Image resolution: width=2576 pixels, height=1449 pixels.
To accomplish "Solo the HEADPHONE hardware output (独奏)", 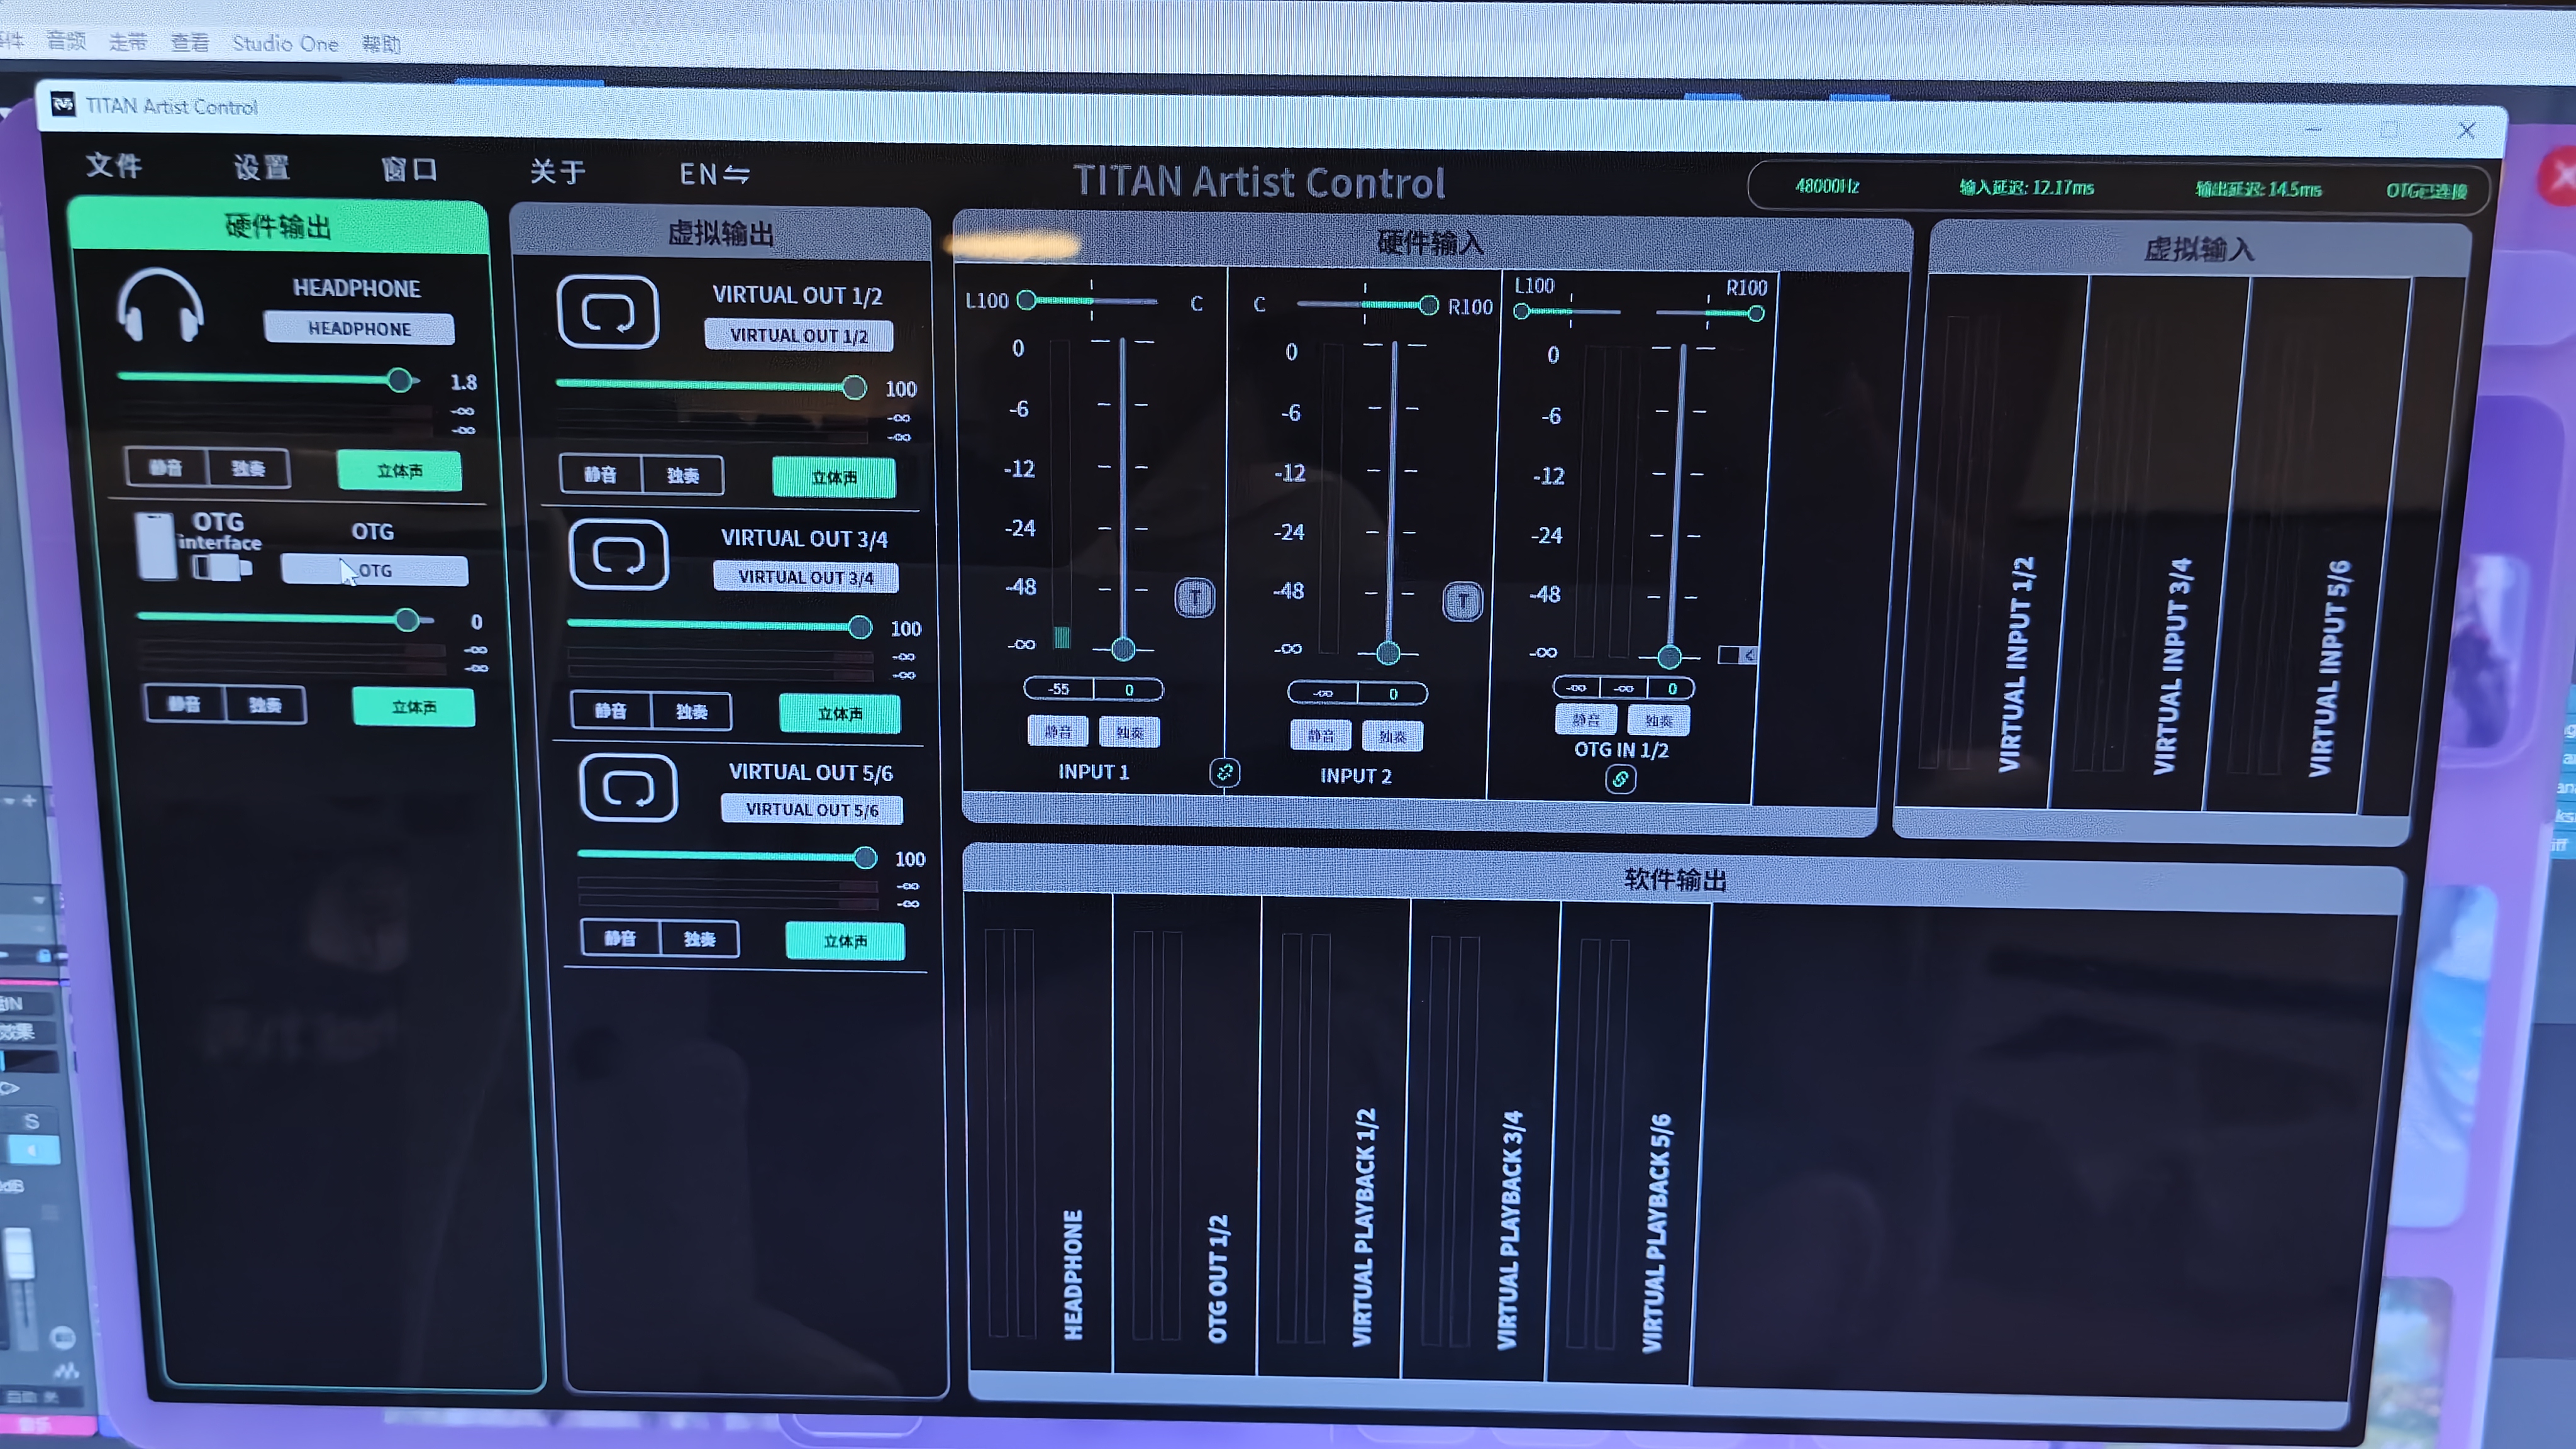I will click(x=248, y=469).
